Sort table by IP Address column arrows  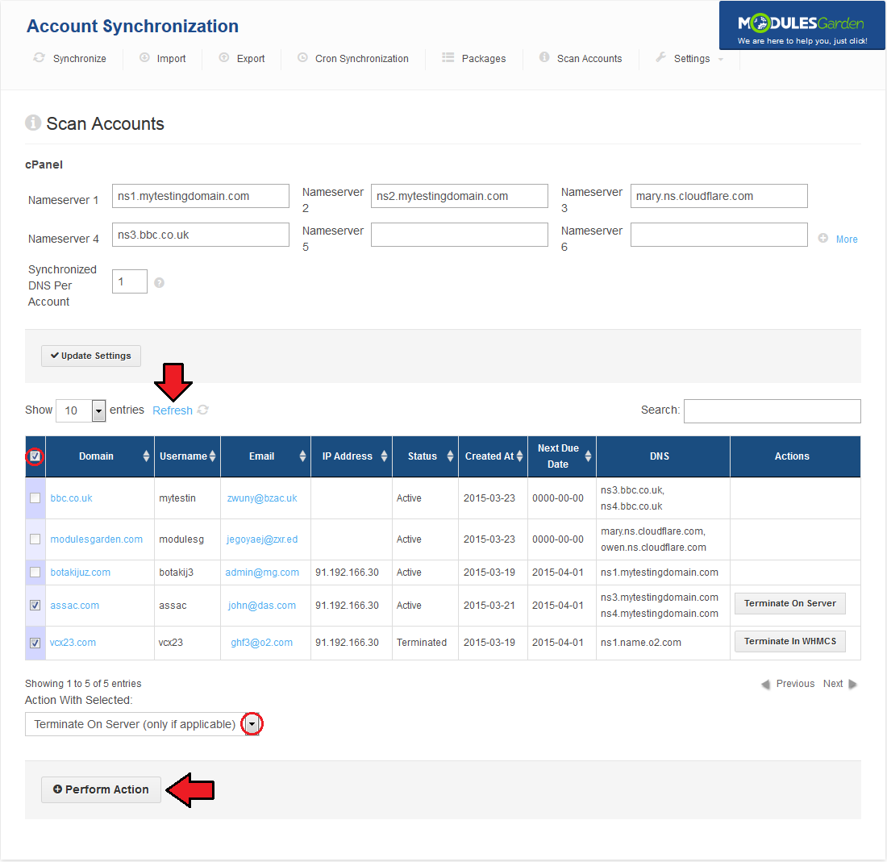[x=384, y=456]
